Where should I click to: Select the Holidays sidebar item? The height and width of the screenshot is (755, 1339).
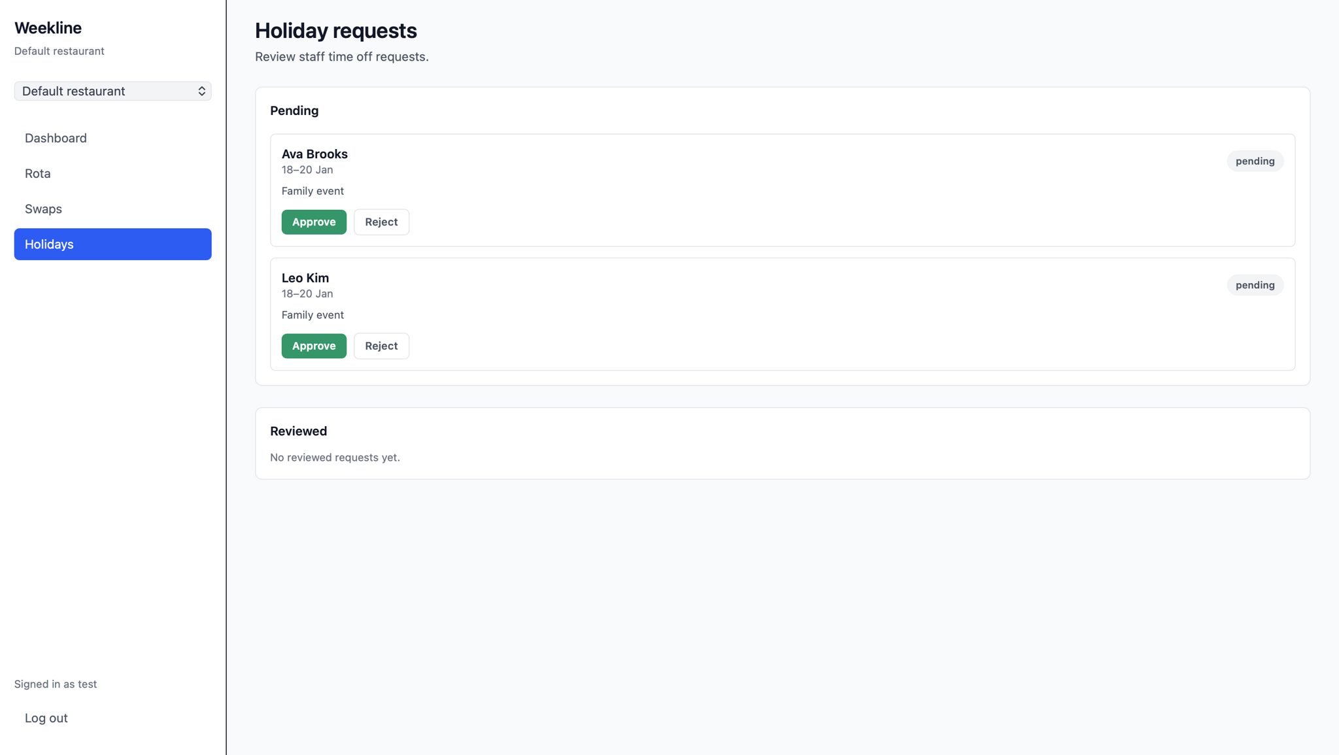pyautogui.click(x=112, y=244)
